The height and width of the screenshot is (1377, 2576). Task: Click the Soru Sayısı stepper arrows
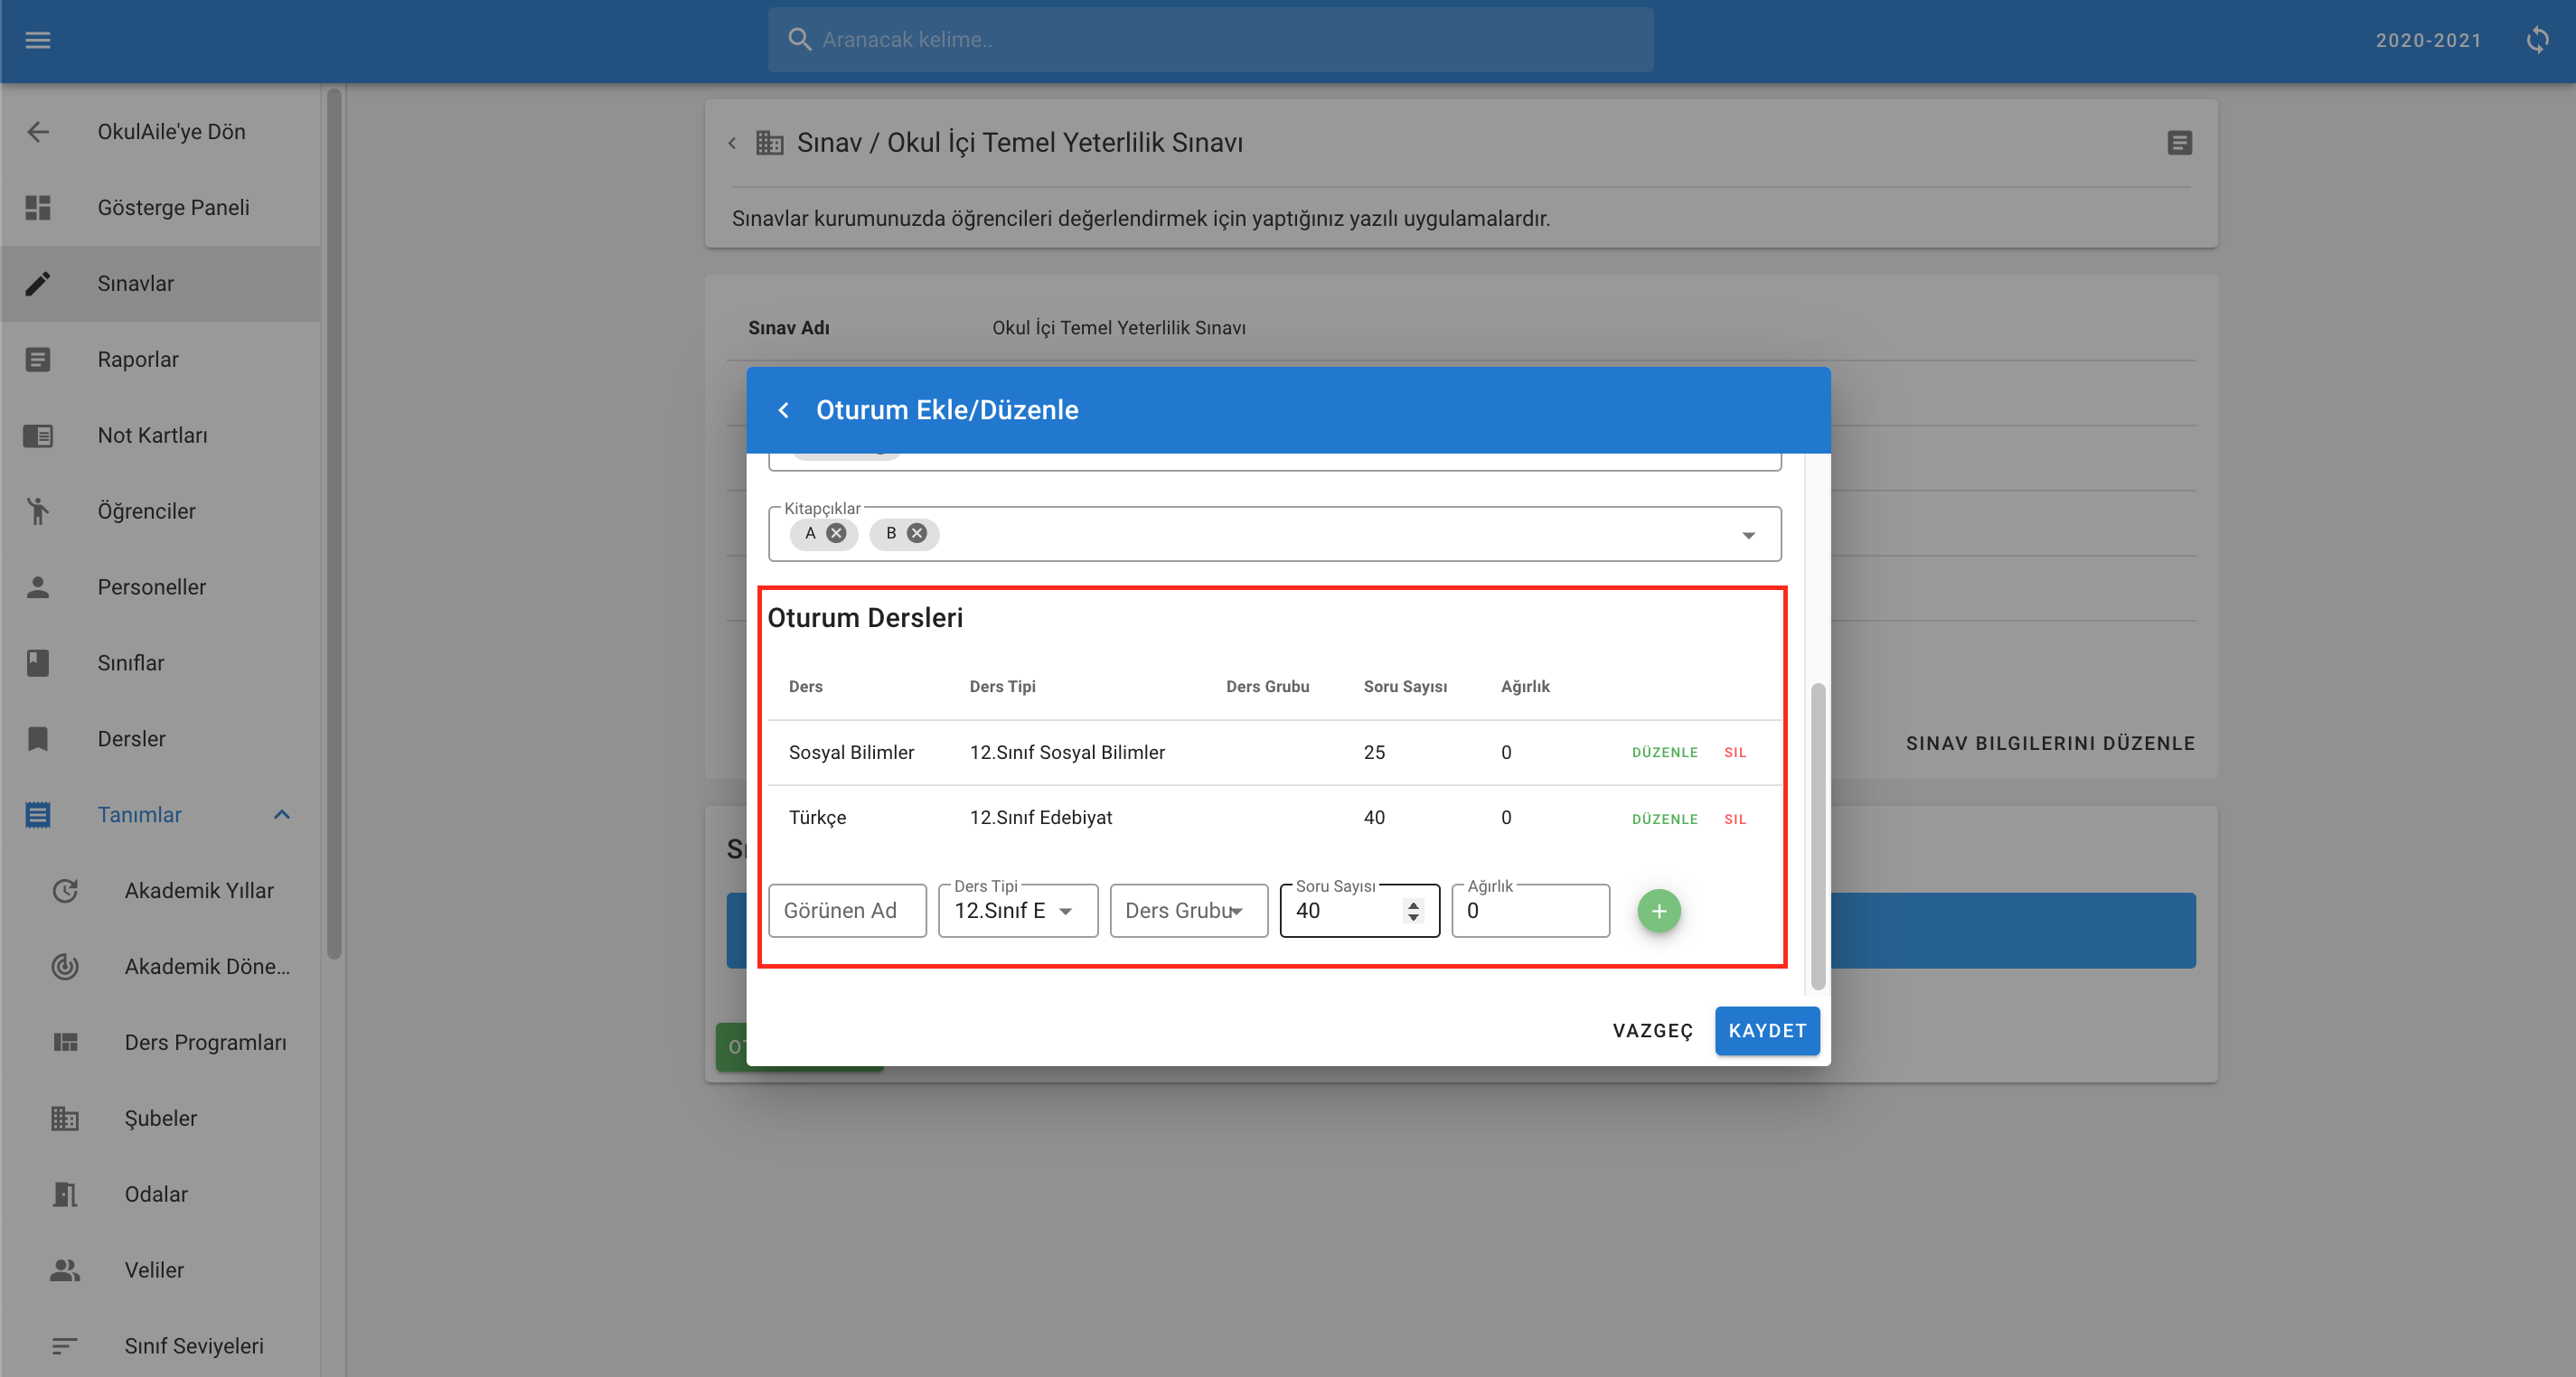click(1413, 911)
